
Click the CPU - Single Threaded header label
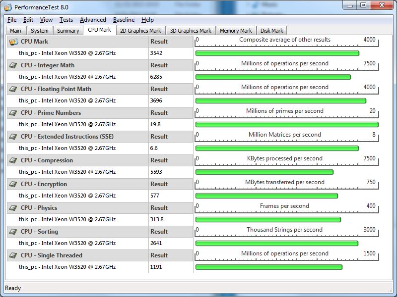pyautogui.click(x=52, y=255)
